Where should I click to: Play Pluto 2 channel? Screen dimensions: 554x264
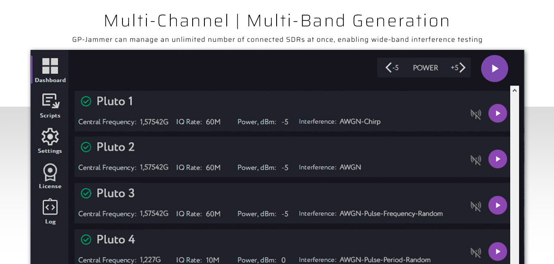pos(498,159)
